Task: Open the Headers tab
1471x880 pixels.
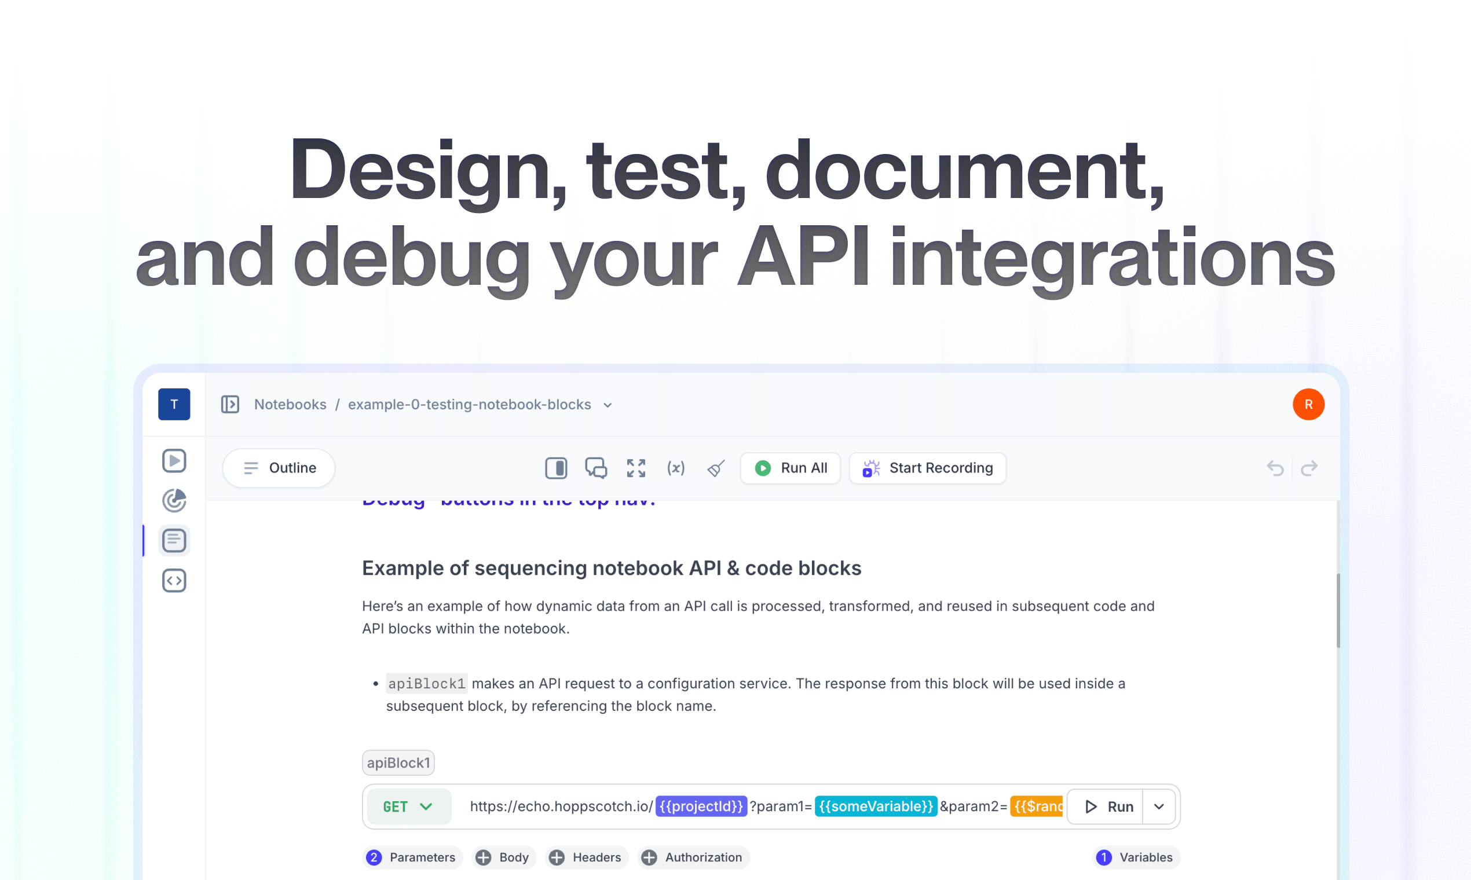Action: [586, 857]
